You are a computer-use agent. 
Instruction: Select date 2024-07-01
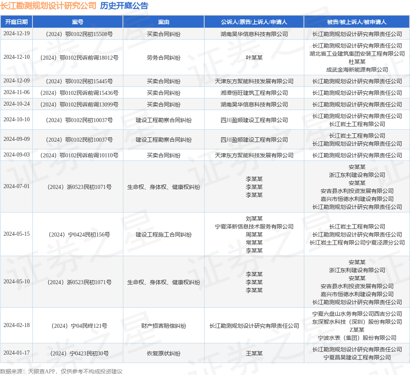16,186
